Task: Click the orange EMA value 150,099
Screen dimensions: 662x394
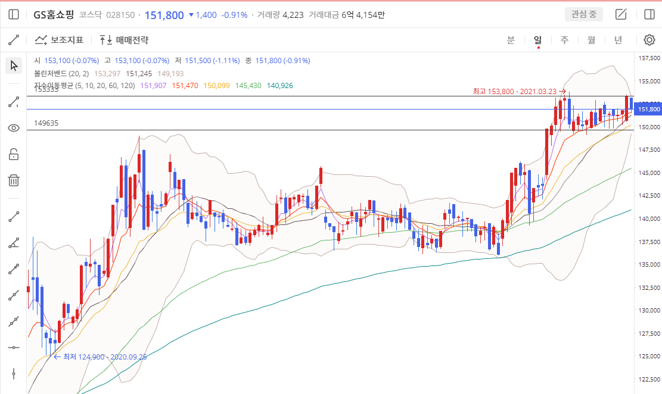Action: click(x=216, y=86)
